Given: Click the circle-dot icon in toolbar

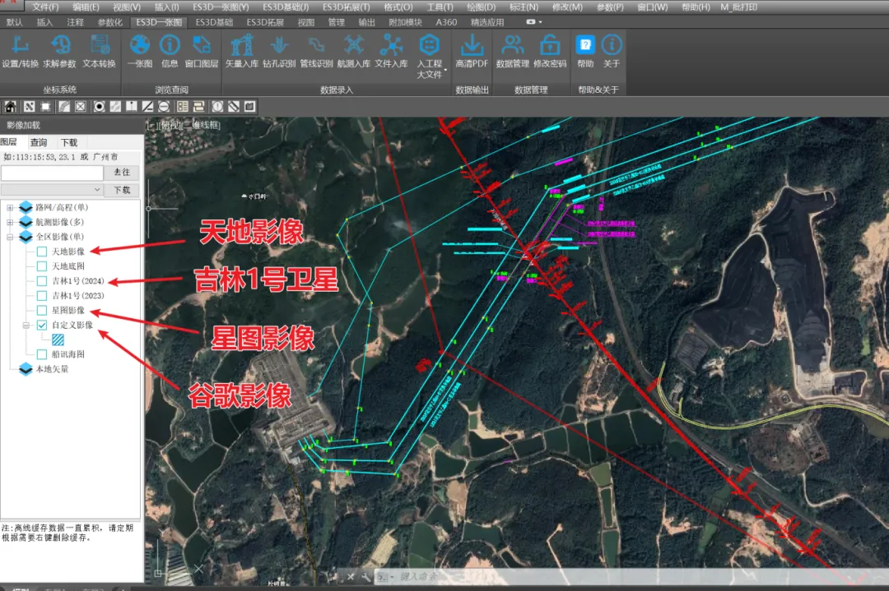Looking at the screenshot, I should pos(99,106).
